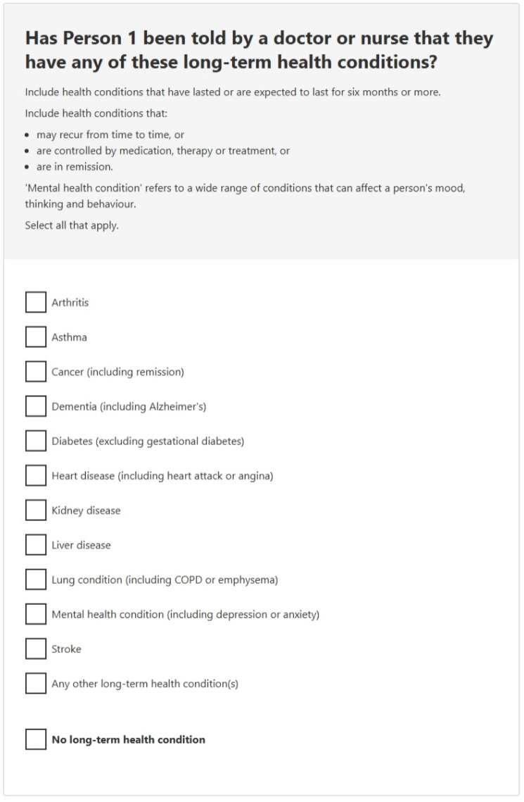Select Heart disease as a condition
Screen dimensions: 524x802
coord(34,475)
